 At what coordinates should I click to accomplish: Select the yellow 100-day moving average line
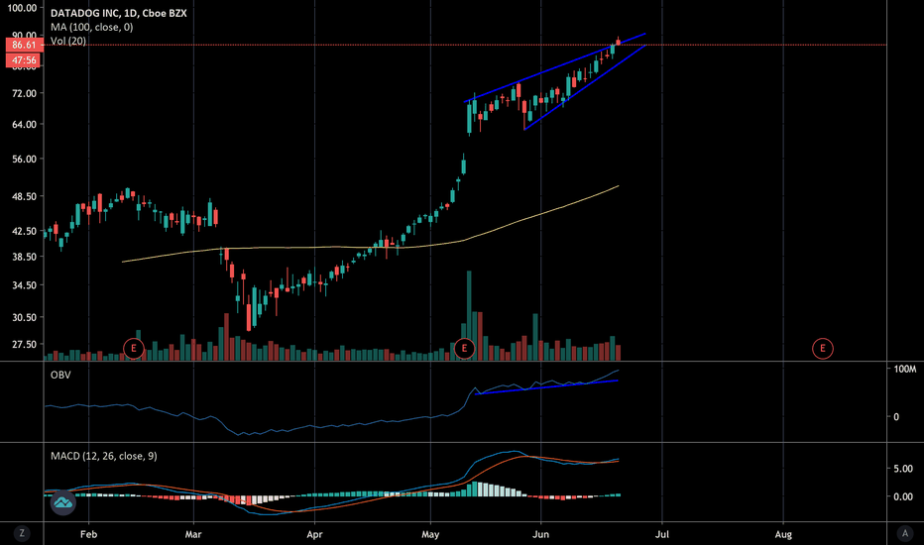click(x=370, y=247)
